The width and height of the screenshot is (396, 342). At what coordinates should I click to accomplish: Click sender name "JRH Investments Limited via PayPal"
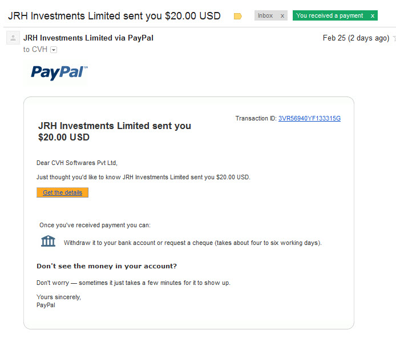coord(88,38)
